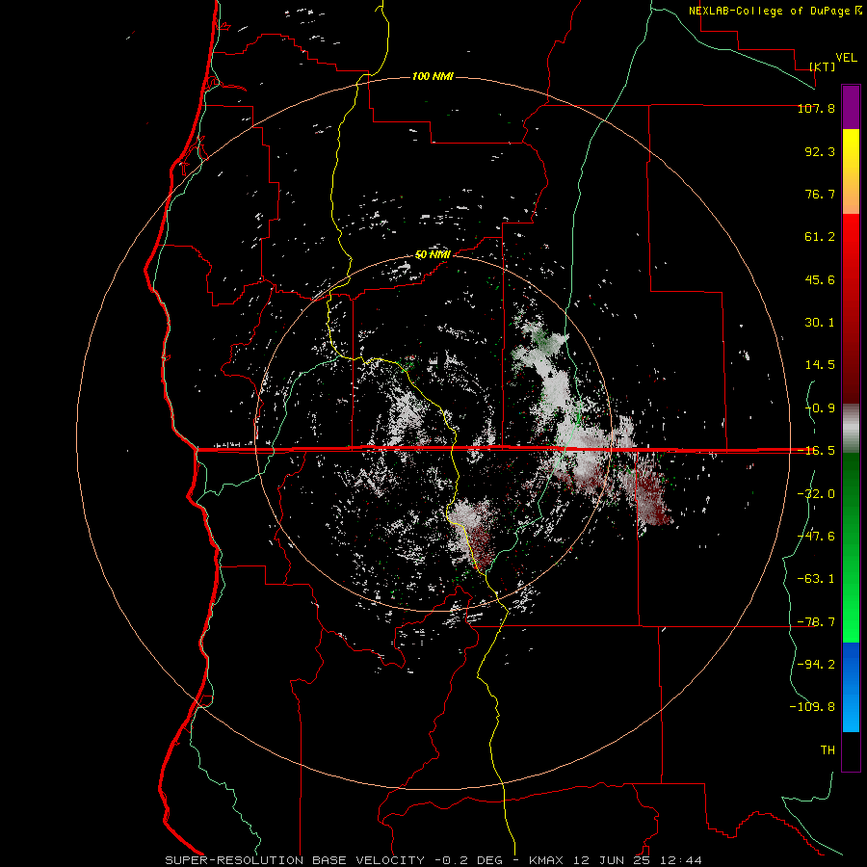Select the 92.3 velocity scale label
The height and width of the screenshot is (867, 867).
[x=820, y=151]
